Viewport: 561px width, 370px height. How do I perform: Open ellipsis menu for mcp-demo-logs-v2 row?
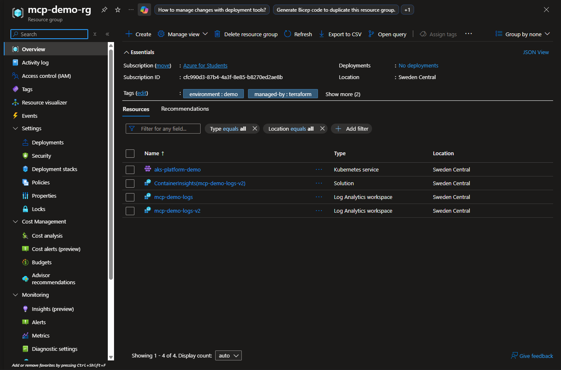tap(319, 211)
